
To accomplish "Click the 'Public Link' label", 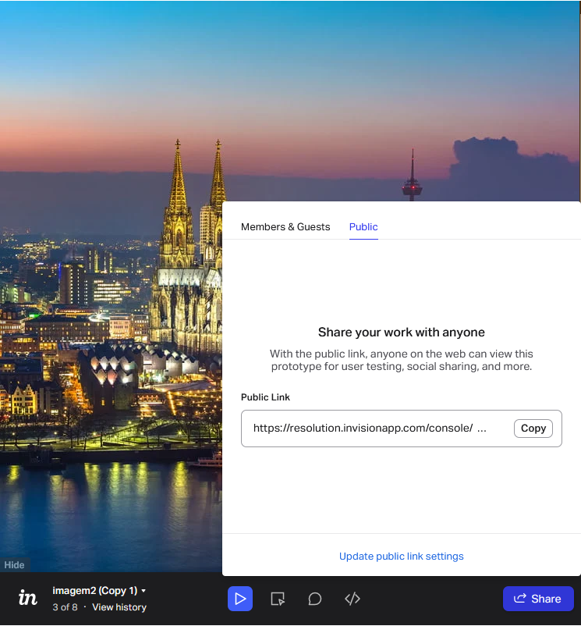I will pyautogui.click(x=265, y=397).
